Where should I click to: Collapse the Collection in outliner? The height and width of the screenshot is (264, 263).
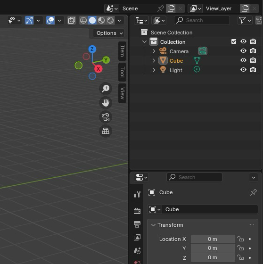pos(144,41)
